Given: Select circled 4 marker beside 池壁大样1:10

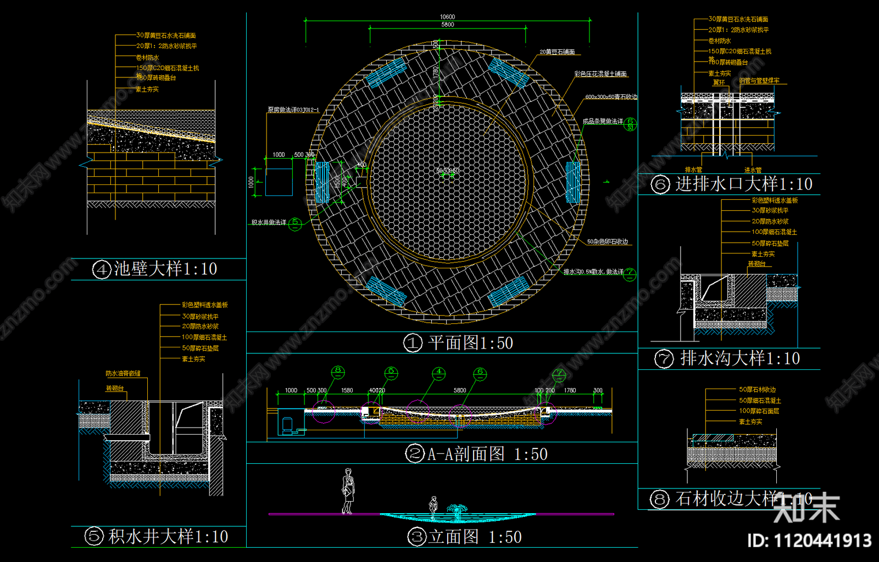Looking at the screenshot, I should (x=102, y=269).
